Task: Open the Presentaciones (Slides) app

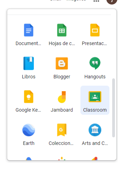Action: point(95,34)
